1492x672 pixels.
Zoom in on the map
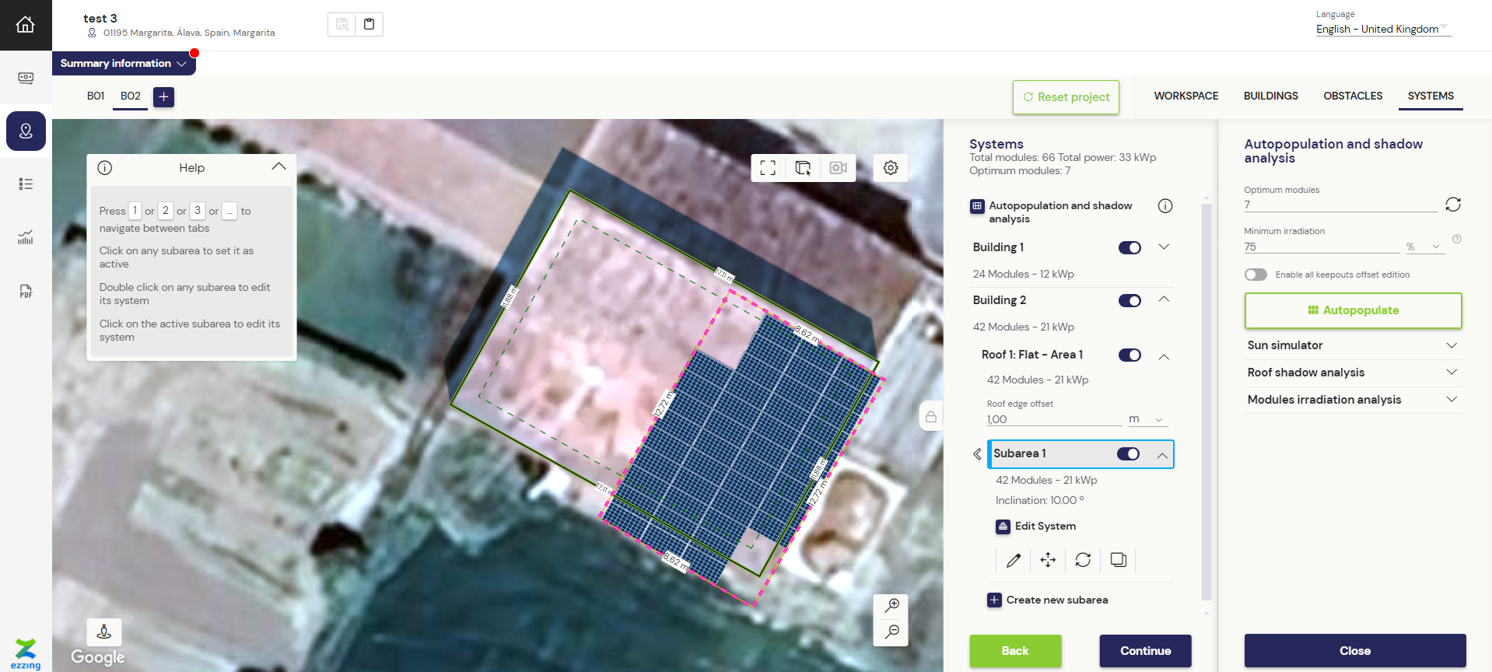click(x=891, y=605)
